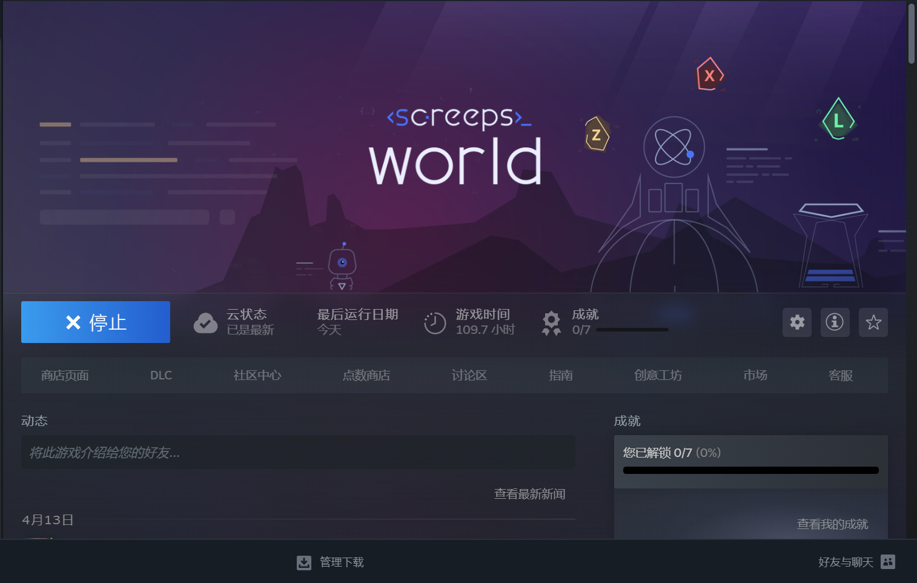Viewport: 917px width, 583px height.
Task: Open the 客服 tab
Action: (x=841, y=376)
